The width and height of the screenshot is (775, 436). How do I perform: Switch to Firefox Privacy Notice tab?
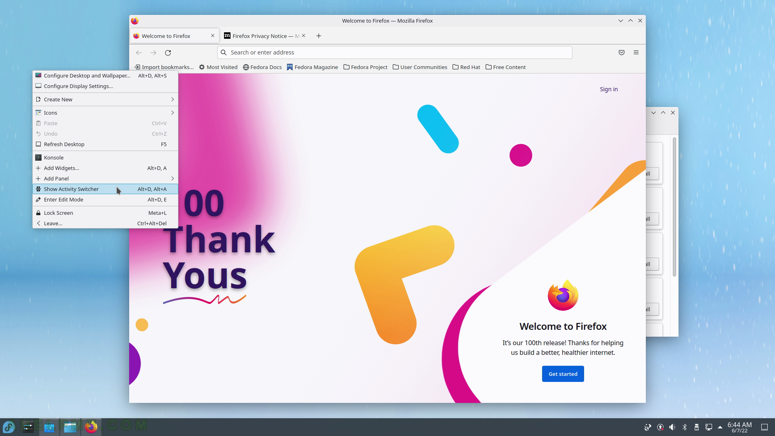[262, 36]
